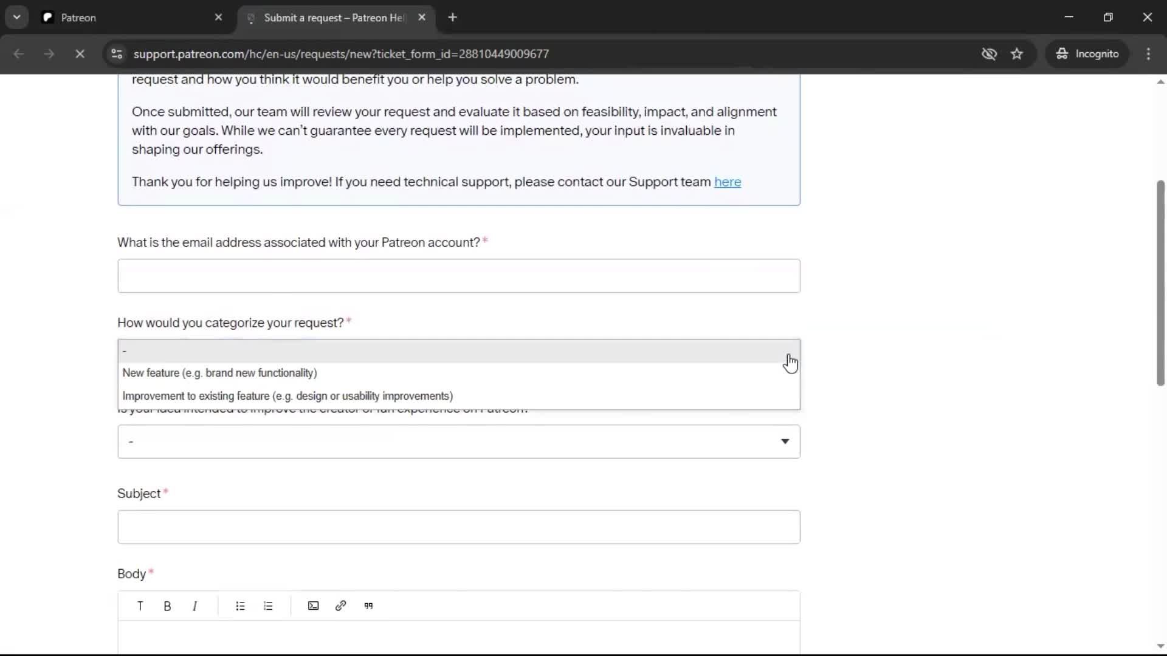Choose Improvement to existing feature option

(459, 396)
